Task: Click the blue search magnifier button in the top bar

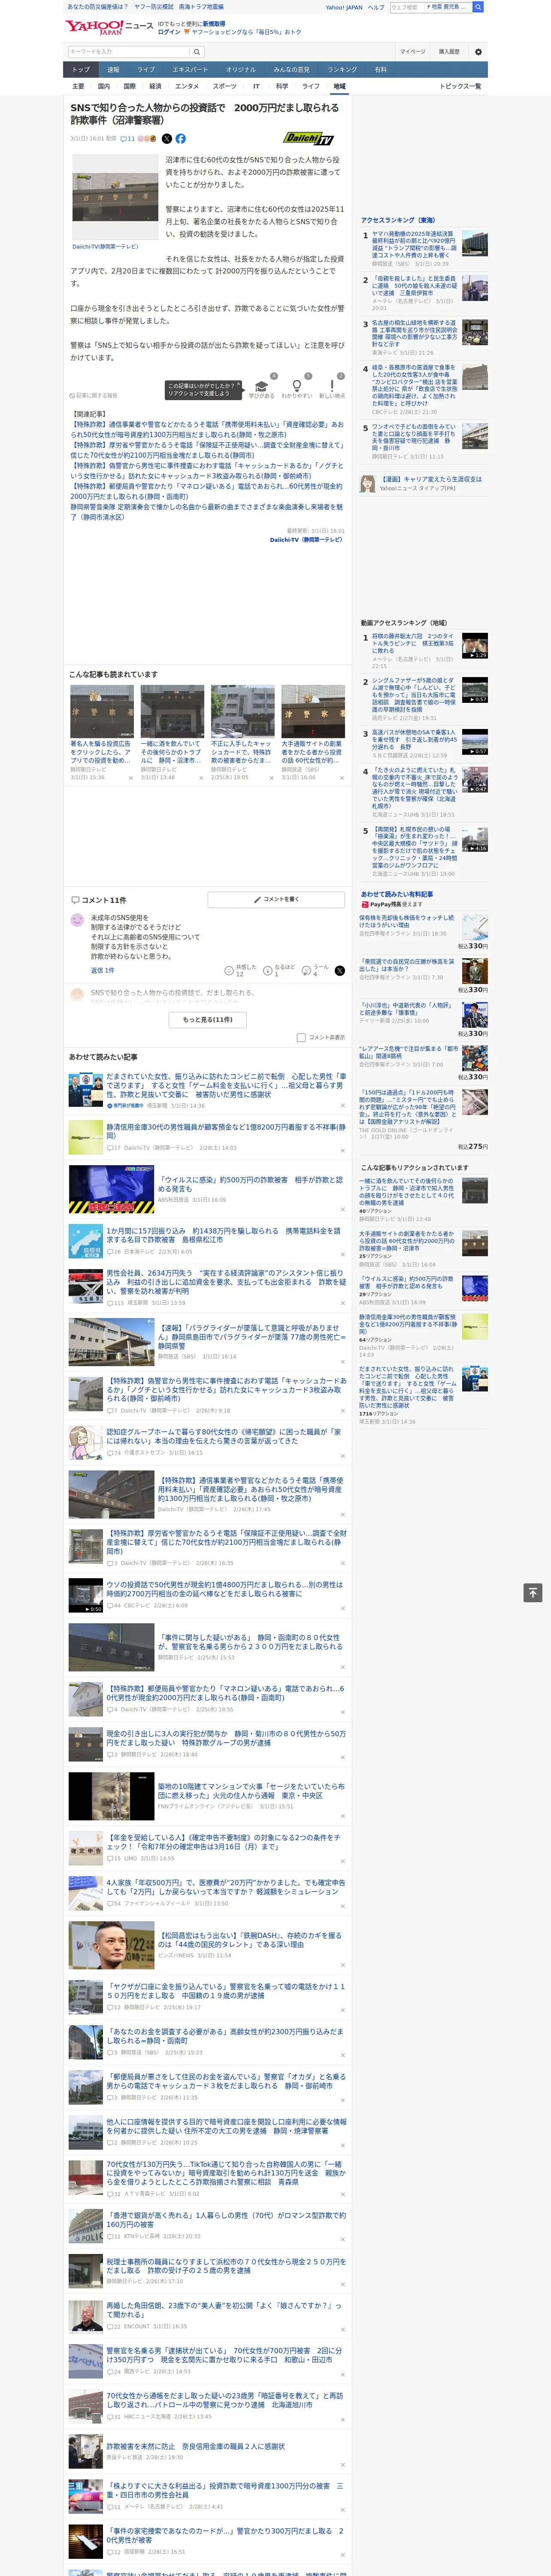Action: coord(478,7)
